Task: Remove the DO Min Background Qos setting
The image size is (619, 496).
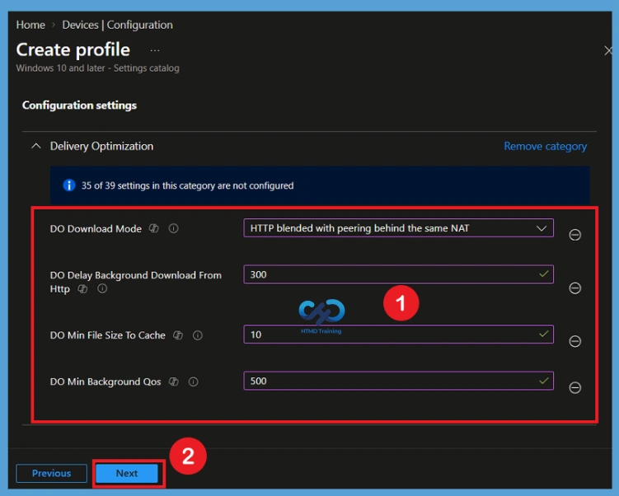Action: pos(574,388)
